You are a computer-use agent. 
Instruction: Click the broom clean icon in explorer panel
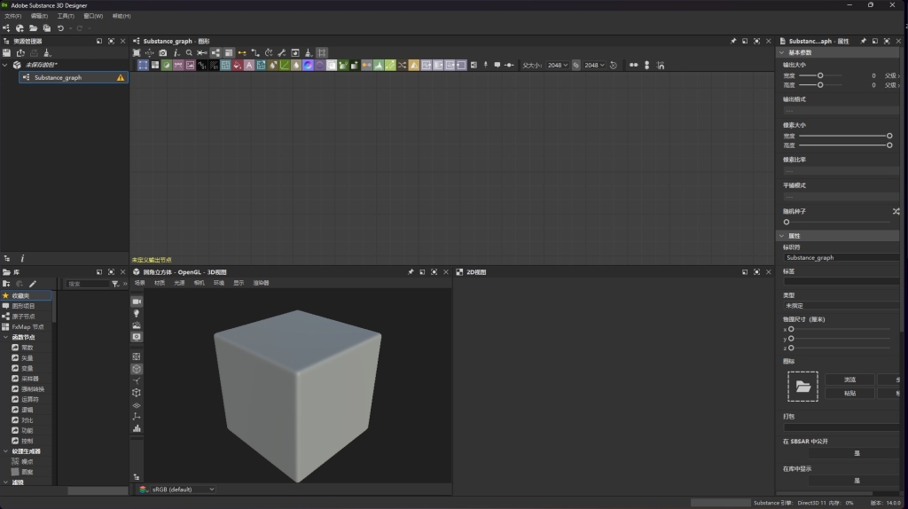coord(48,52)
